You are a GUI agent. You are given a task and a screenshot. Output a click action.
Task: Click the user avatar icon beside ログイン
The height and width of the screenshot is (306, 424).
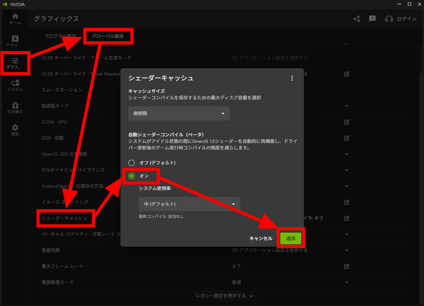389,19
